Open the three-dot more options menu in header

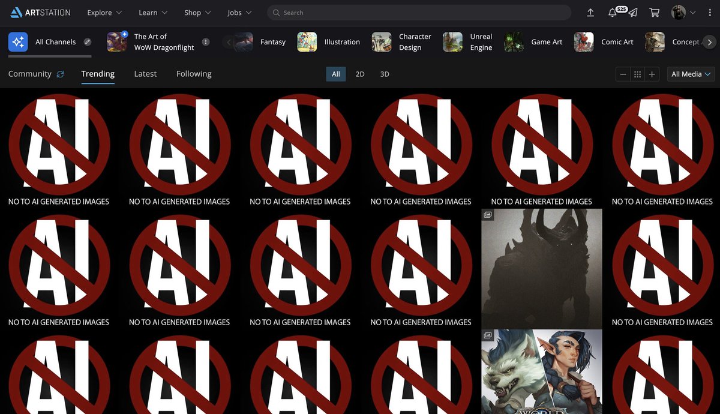pos(710,13)
